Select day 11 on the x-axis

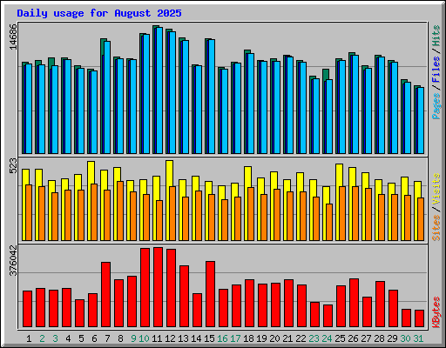[x=157, y=338]
